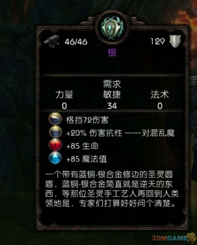
Task: Select the 敏捷 agility requirement label
Action: [112, 94]
